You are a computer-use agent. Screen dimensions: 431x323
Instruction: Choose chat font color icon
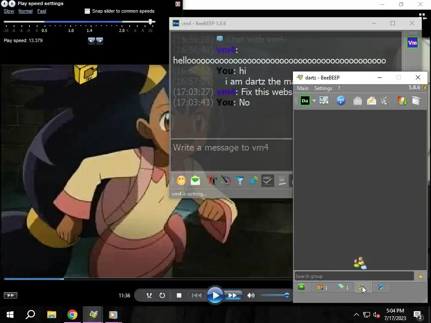226,180
